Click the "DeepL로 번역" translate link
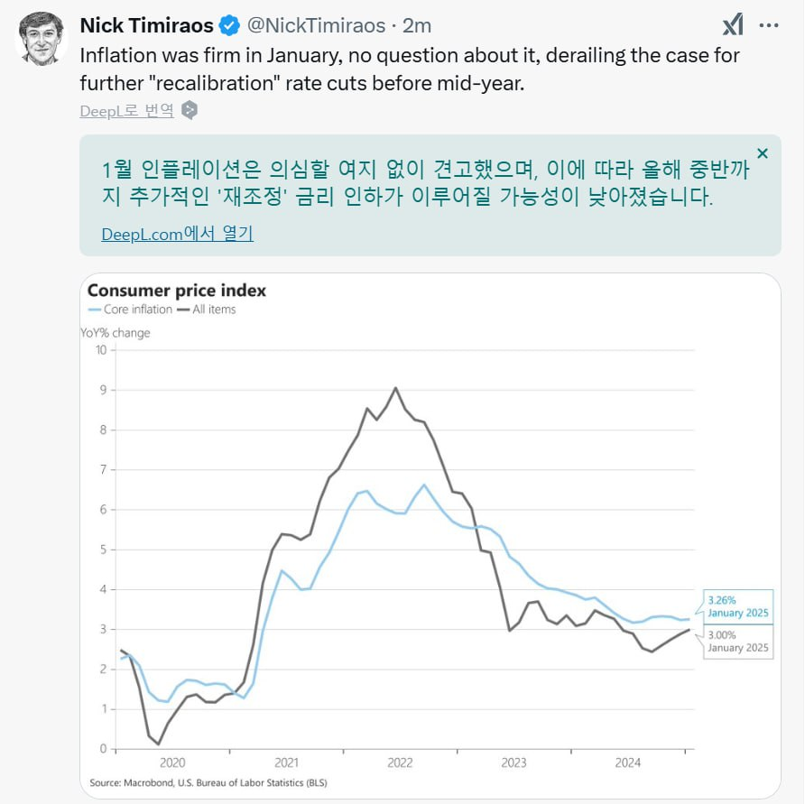Image resolution: width=805 pixels, height=804 pixels. pos(127,110)
